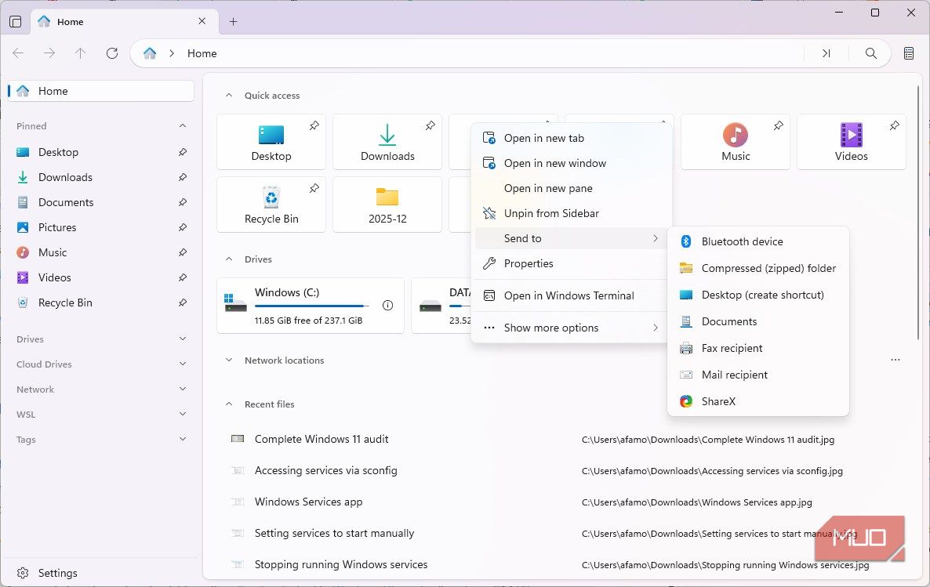Open the Downloads quick access card
Image resolution: width=930 pixels, height=587 pixels.
click(x=387, y=143)
